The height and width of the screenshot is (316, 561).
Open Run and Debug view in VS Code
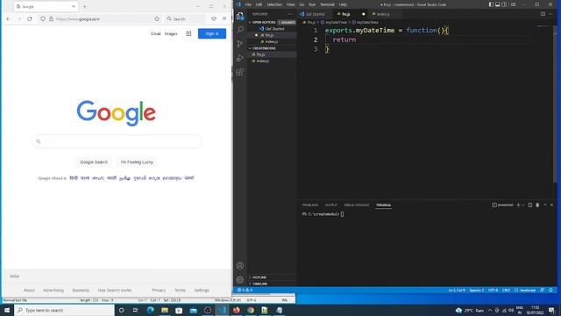click(240, 58)
